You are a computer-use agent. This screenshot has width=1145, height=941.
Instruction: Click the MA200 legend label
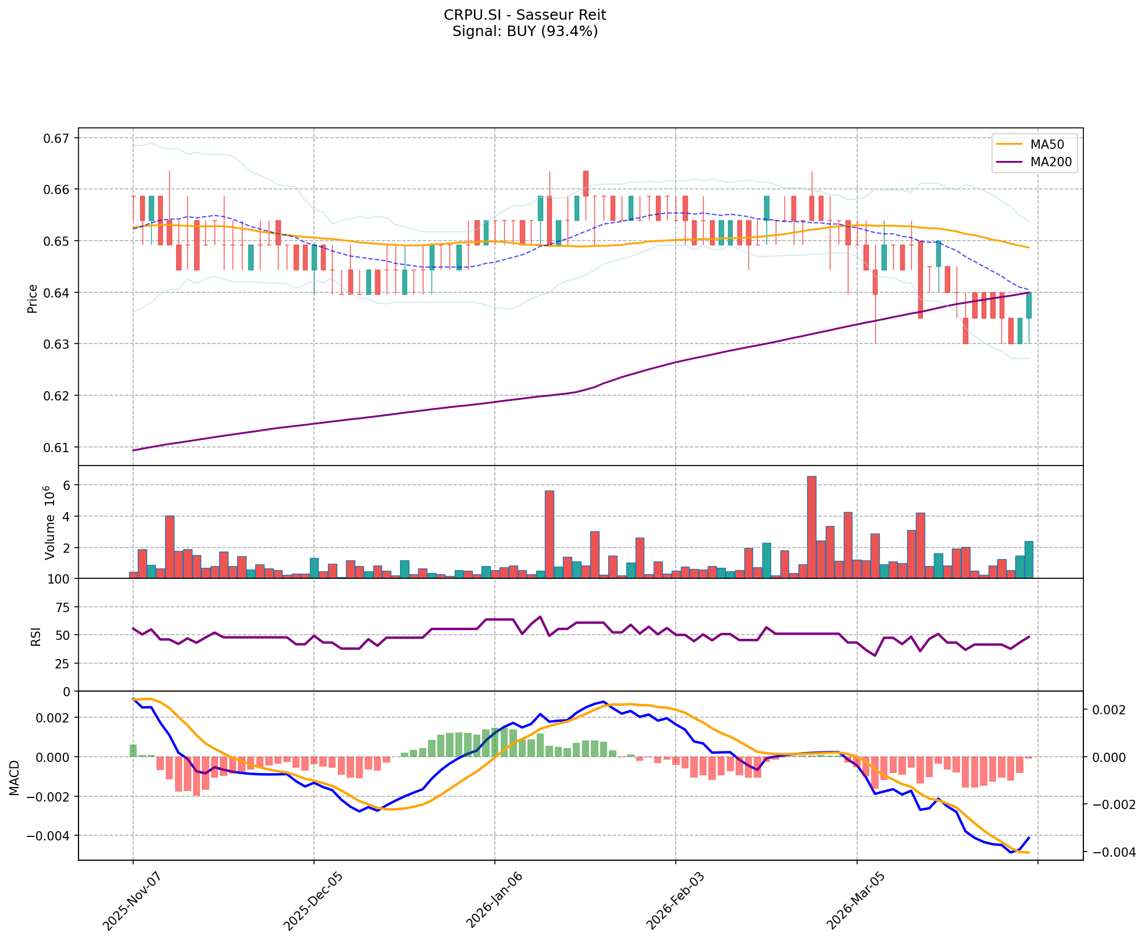point(1050,162)
